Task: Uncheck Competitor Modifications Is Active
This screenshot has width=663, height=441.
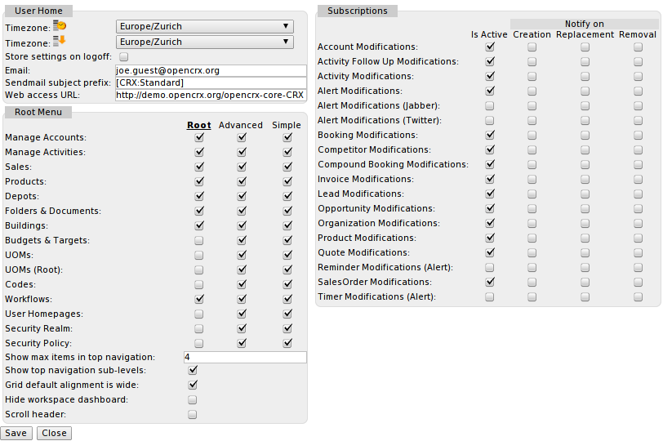Action: [490, 149]
